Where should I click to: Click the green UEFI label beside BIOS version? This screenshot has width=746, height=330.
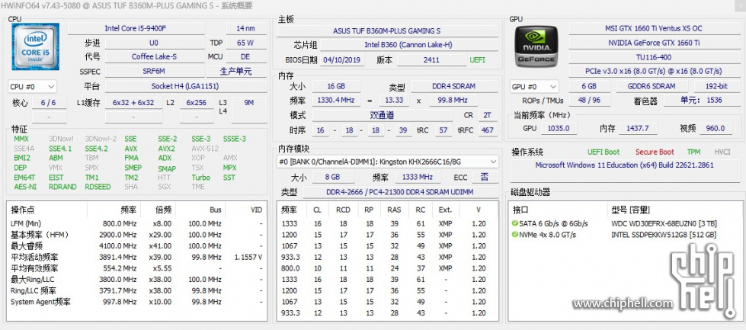pos(478,60)
